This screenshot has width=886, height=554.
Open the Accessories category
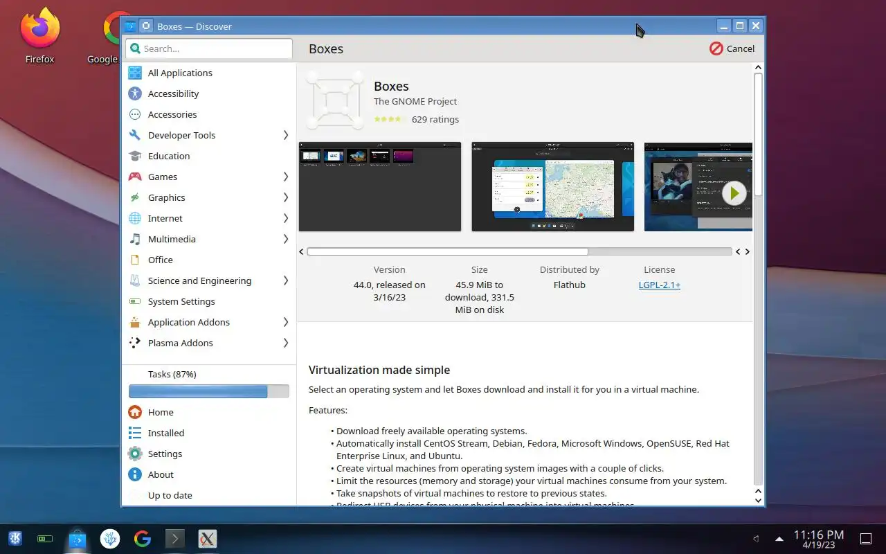[x=209, y=114]
